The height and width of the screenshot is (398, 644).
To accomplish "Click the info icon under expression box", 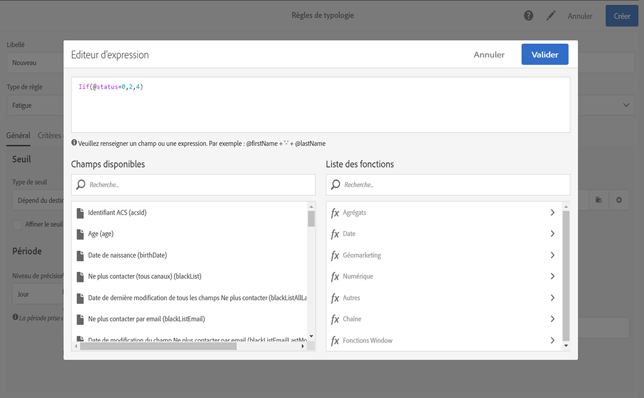I will (74, 143).
